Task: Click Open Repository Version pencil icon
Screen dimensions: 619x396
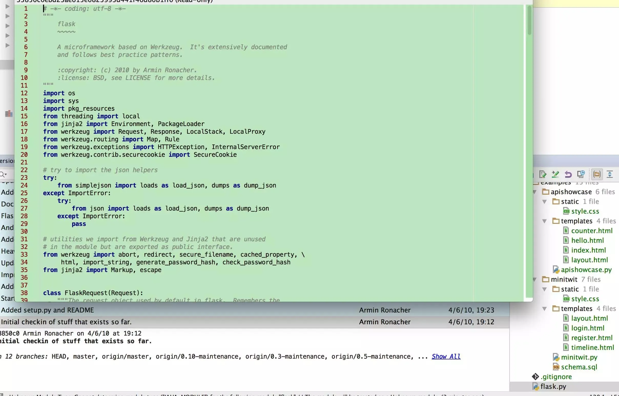Action: (555, 174)
